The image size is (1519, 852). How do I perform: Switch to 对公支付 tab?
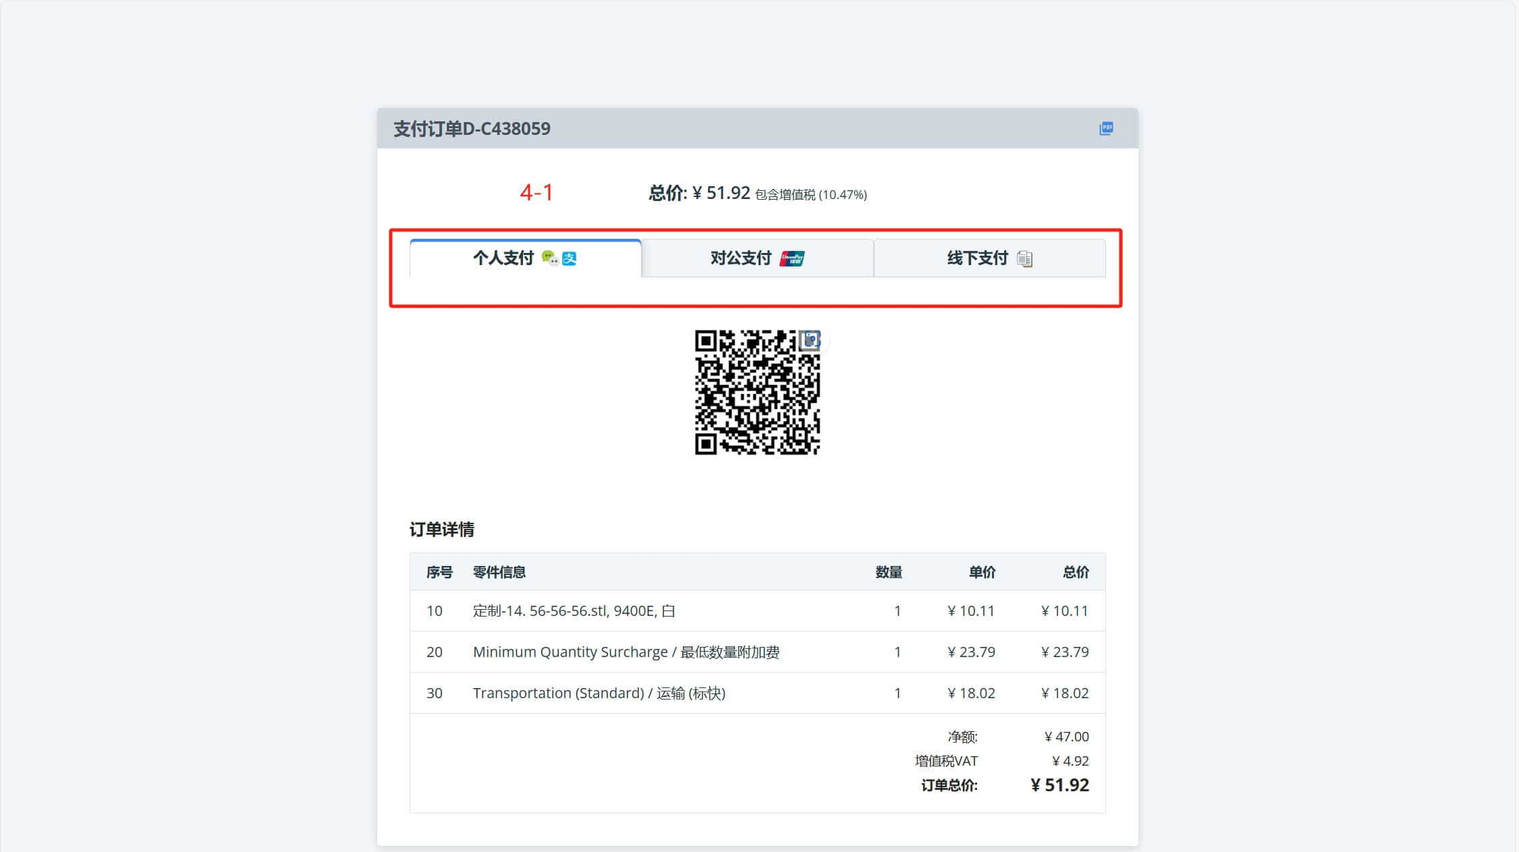click(x=757, y=258)
